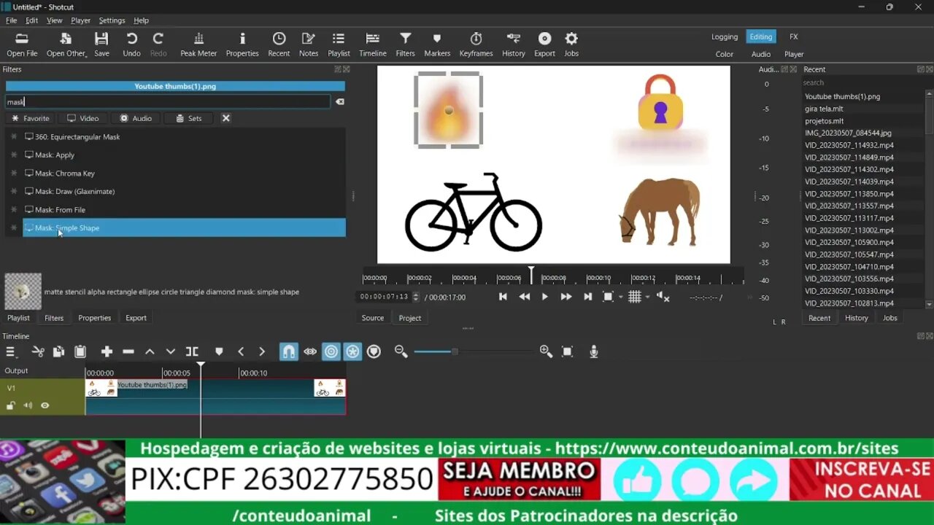Screen dimensions: 934x525
Task: Toggle the V1 track lock
Action: [11, 405]
